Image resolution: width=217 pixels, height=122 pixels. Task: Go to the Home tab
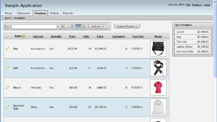(x=9, y=13)
